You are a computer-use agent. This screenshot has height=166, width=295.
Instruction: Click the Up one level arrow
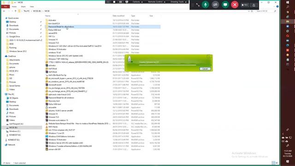pyautogui.click(x=15, y=11)
